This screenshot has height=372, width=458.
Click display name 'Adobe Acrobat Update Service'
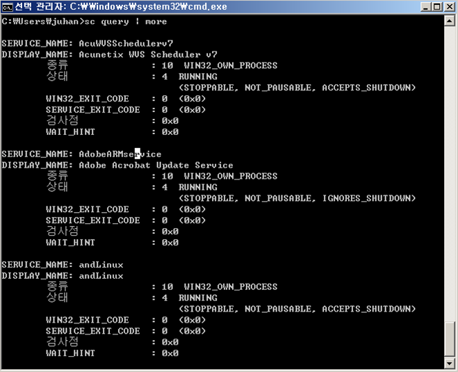[156, 165]
